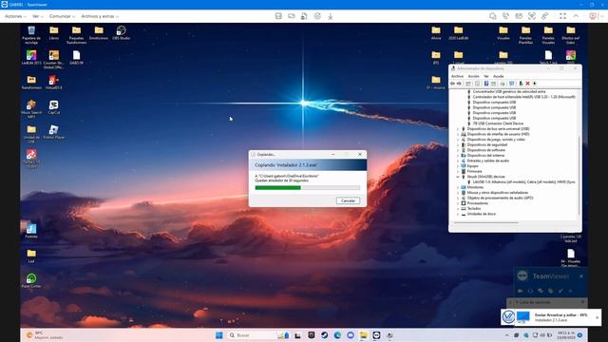Select Controlador de host eXtensible Intel USB
Viewport: 608px width, 342px height.
(523, 97)
